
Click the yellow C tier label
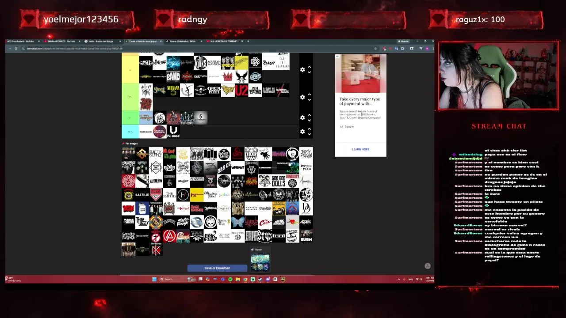pyautogui.click(x=130, y=69)
